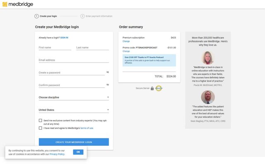Viewport: 265px width, 164px height.
Task: Click the TOTAL amount $324.00
Action: click(171, 77)
